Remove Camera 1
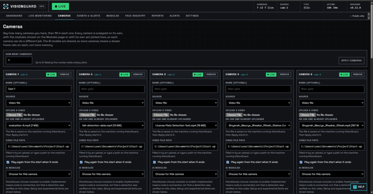The image size is (373, 194). coord(65,75)
